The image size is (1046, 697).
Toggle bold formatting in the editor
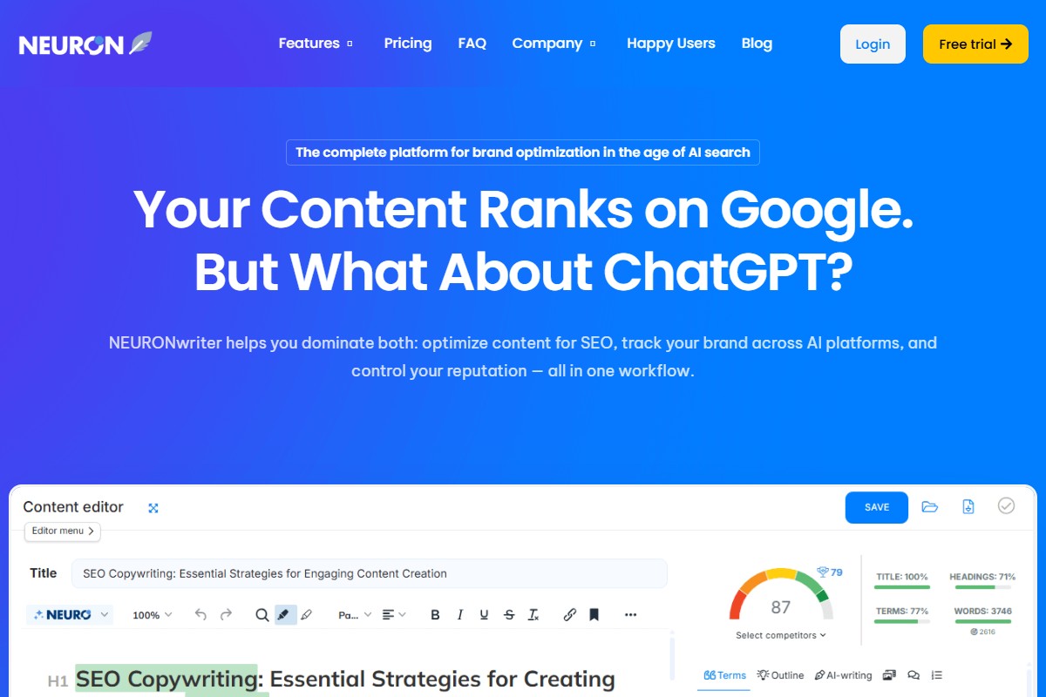click(435, 615)
